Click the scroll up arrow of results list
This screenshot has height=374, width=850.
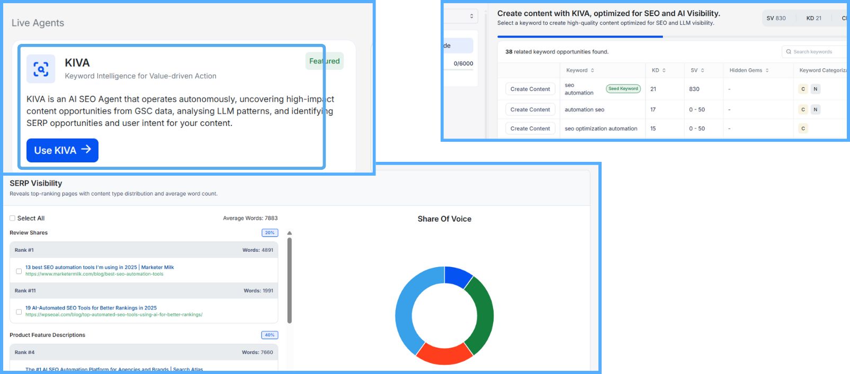click(x=289, y=233)
